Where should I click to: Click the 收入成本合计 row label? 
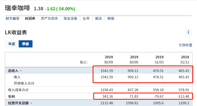(x=18, y=90)
